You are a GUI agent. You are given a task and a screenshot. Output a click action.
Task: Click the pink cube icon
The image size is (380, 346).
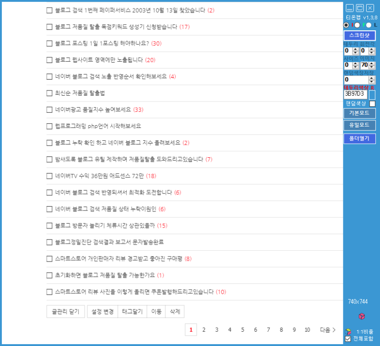click(x=361, y=316)
